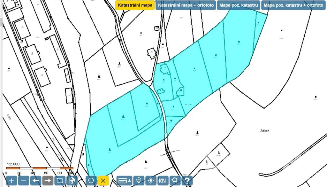This screenshot has width=327, height=187.
Task: Switch to Katastrální mapa tab
Action: click(135, 5)
